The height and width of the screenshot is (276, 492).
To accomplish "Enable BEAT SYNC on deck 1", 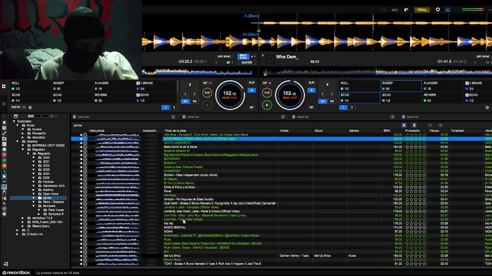I will pyautogui.click(x=243, y=57).
